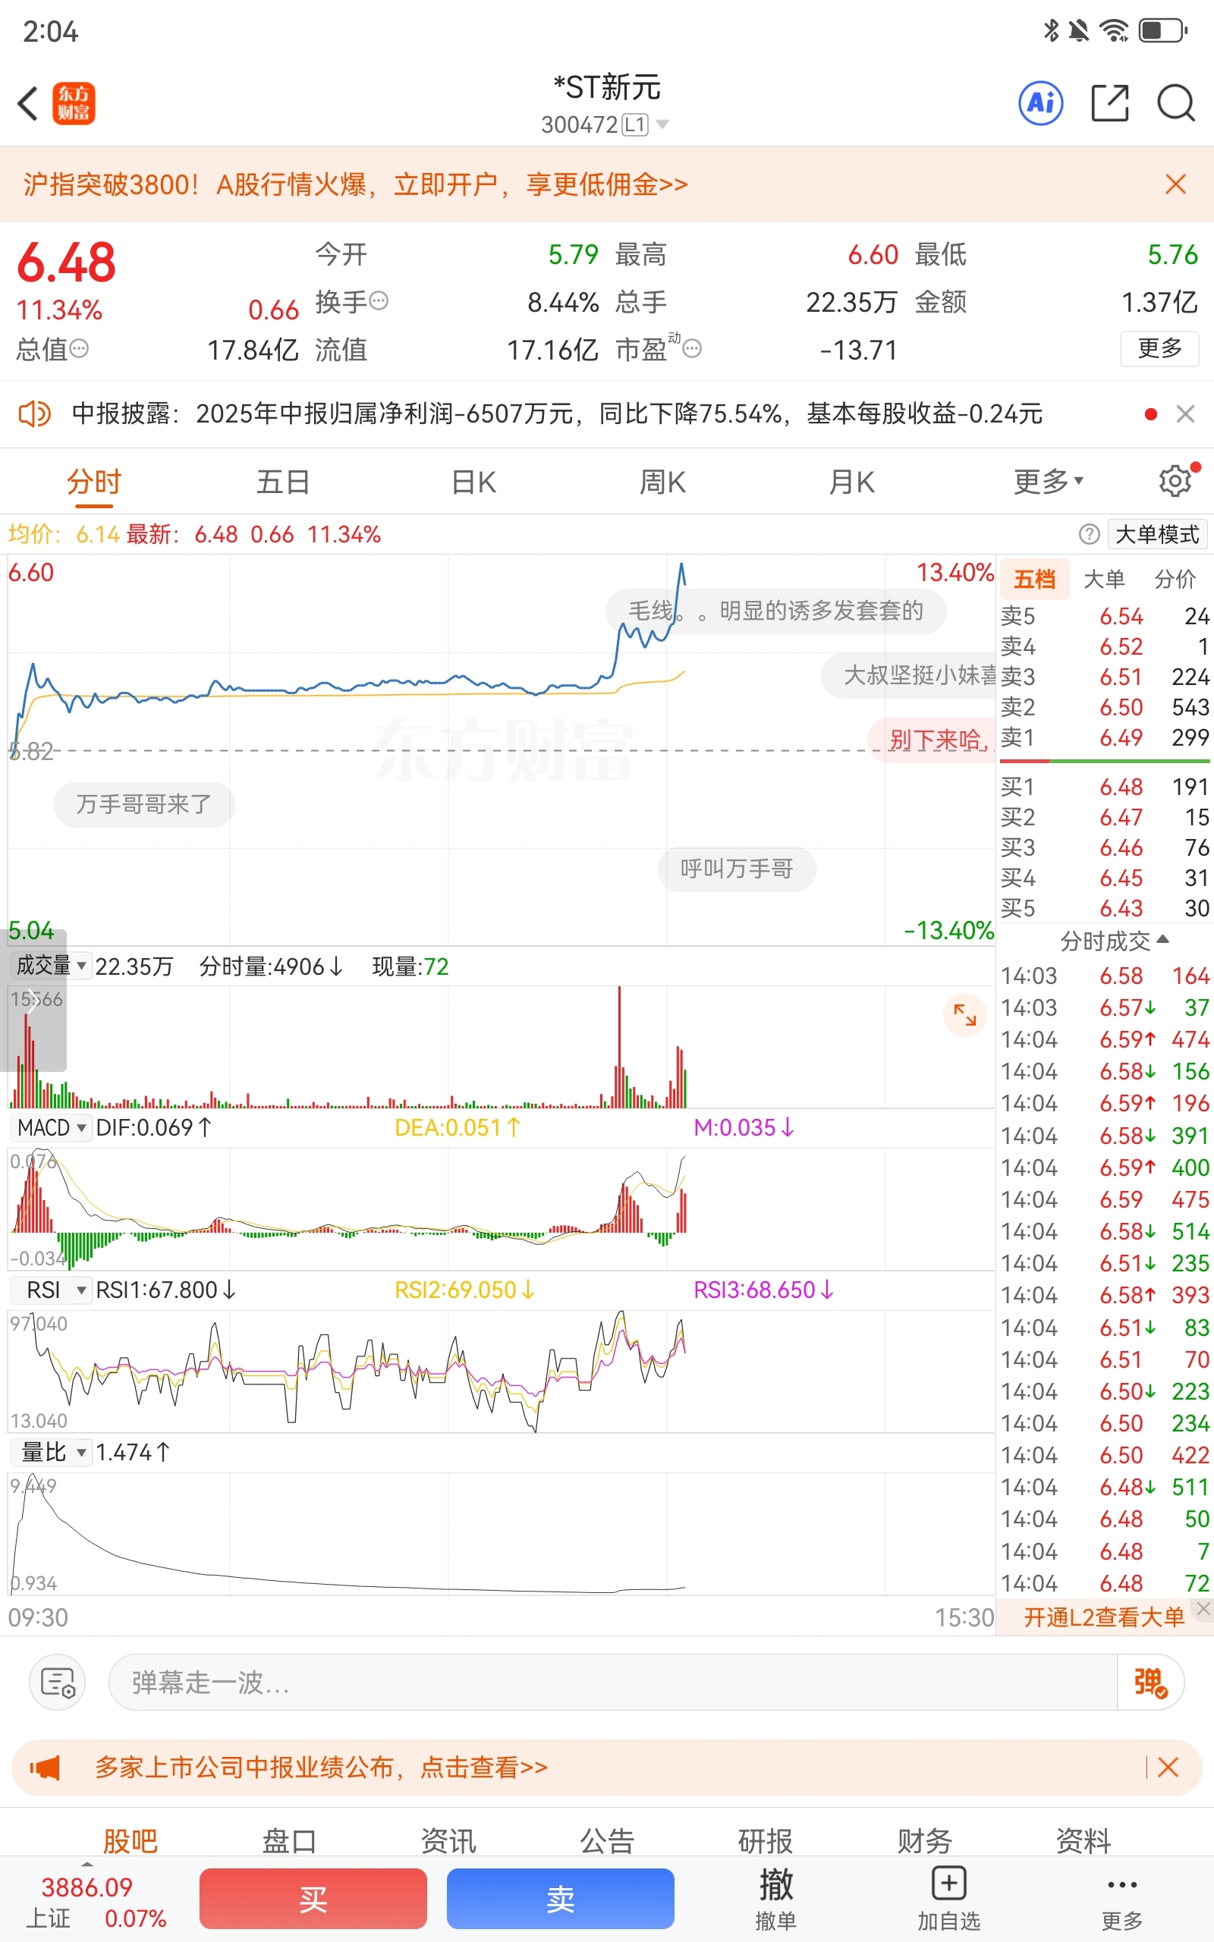
Task: Open the MACD indicator dropdown
Action: point(51,1128)
